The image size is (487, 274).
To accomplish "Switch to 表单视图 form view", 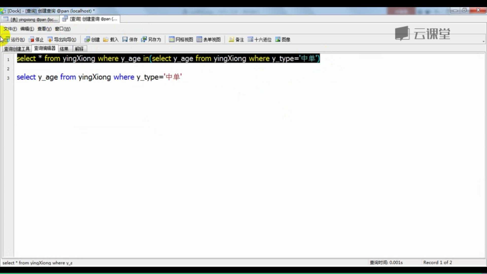I will [208, 40].
